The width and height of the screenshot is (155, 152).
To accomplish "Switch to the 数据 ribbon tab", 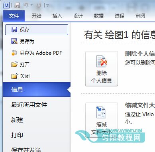I will (x=99, y=16).
